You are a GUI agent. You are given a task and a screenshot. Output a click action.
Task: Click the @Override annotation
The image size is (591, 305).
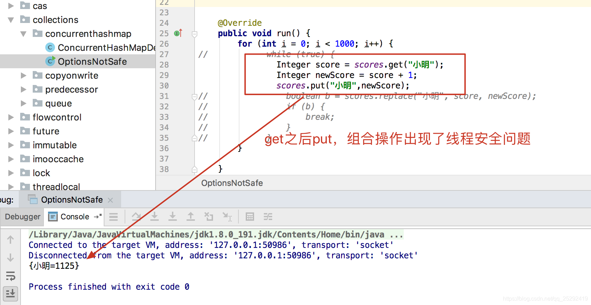pyautogui.click(x=240, y=23)
